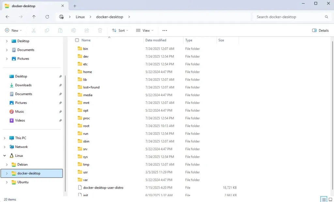This screenshot has width=334, height=202.
Task: Unpin Downloads using its pin icon
Action: (60, 85)
